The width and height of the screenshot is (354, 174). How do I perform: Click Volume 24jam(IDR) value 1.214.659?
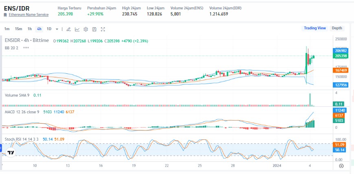(x=218, y=14)
